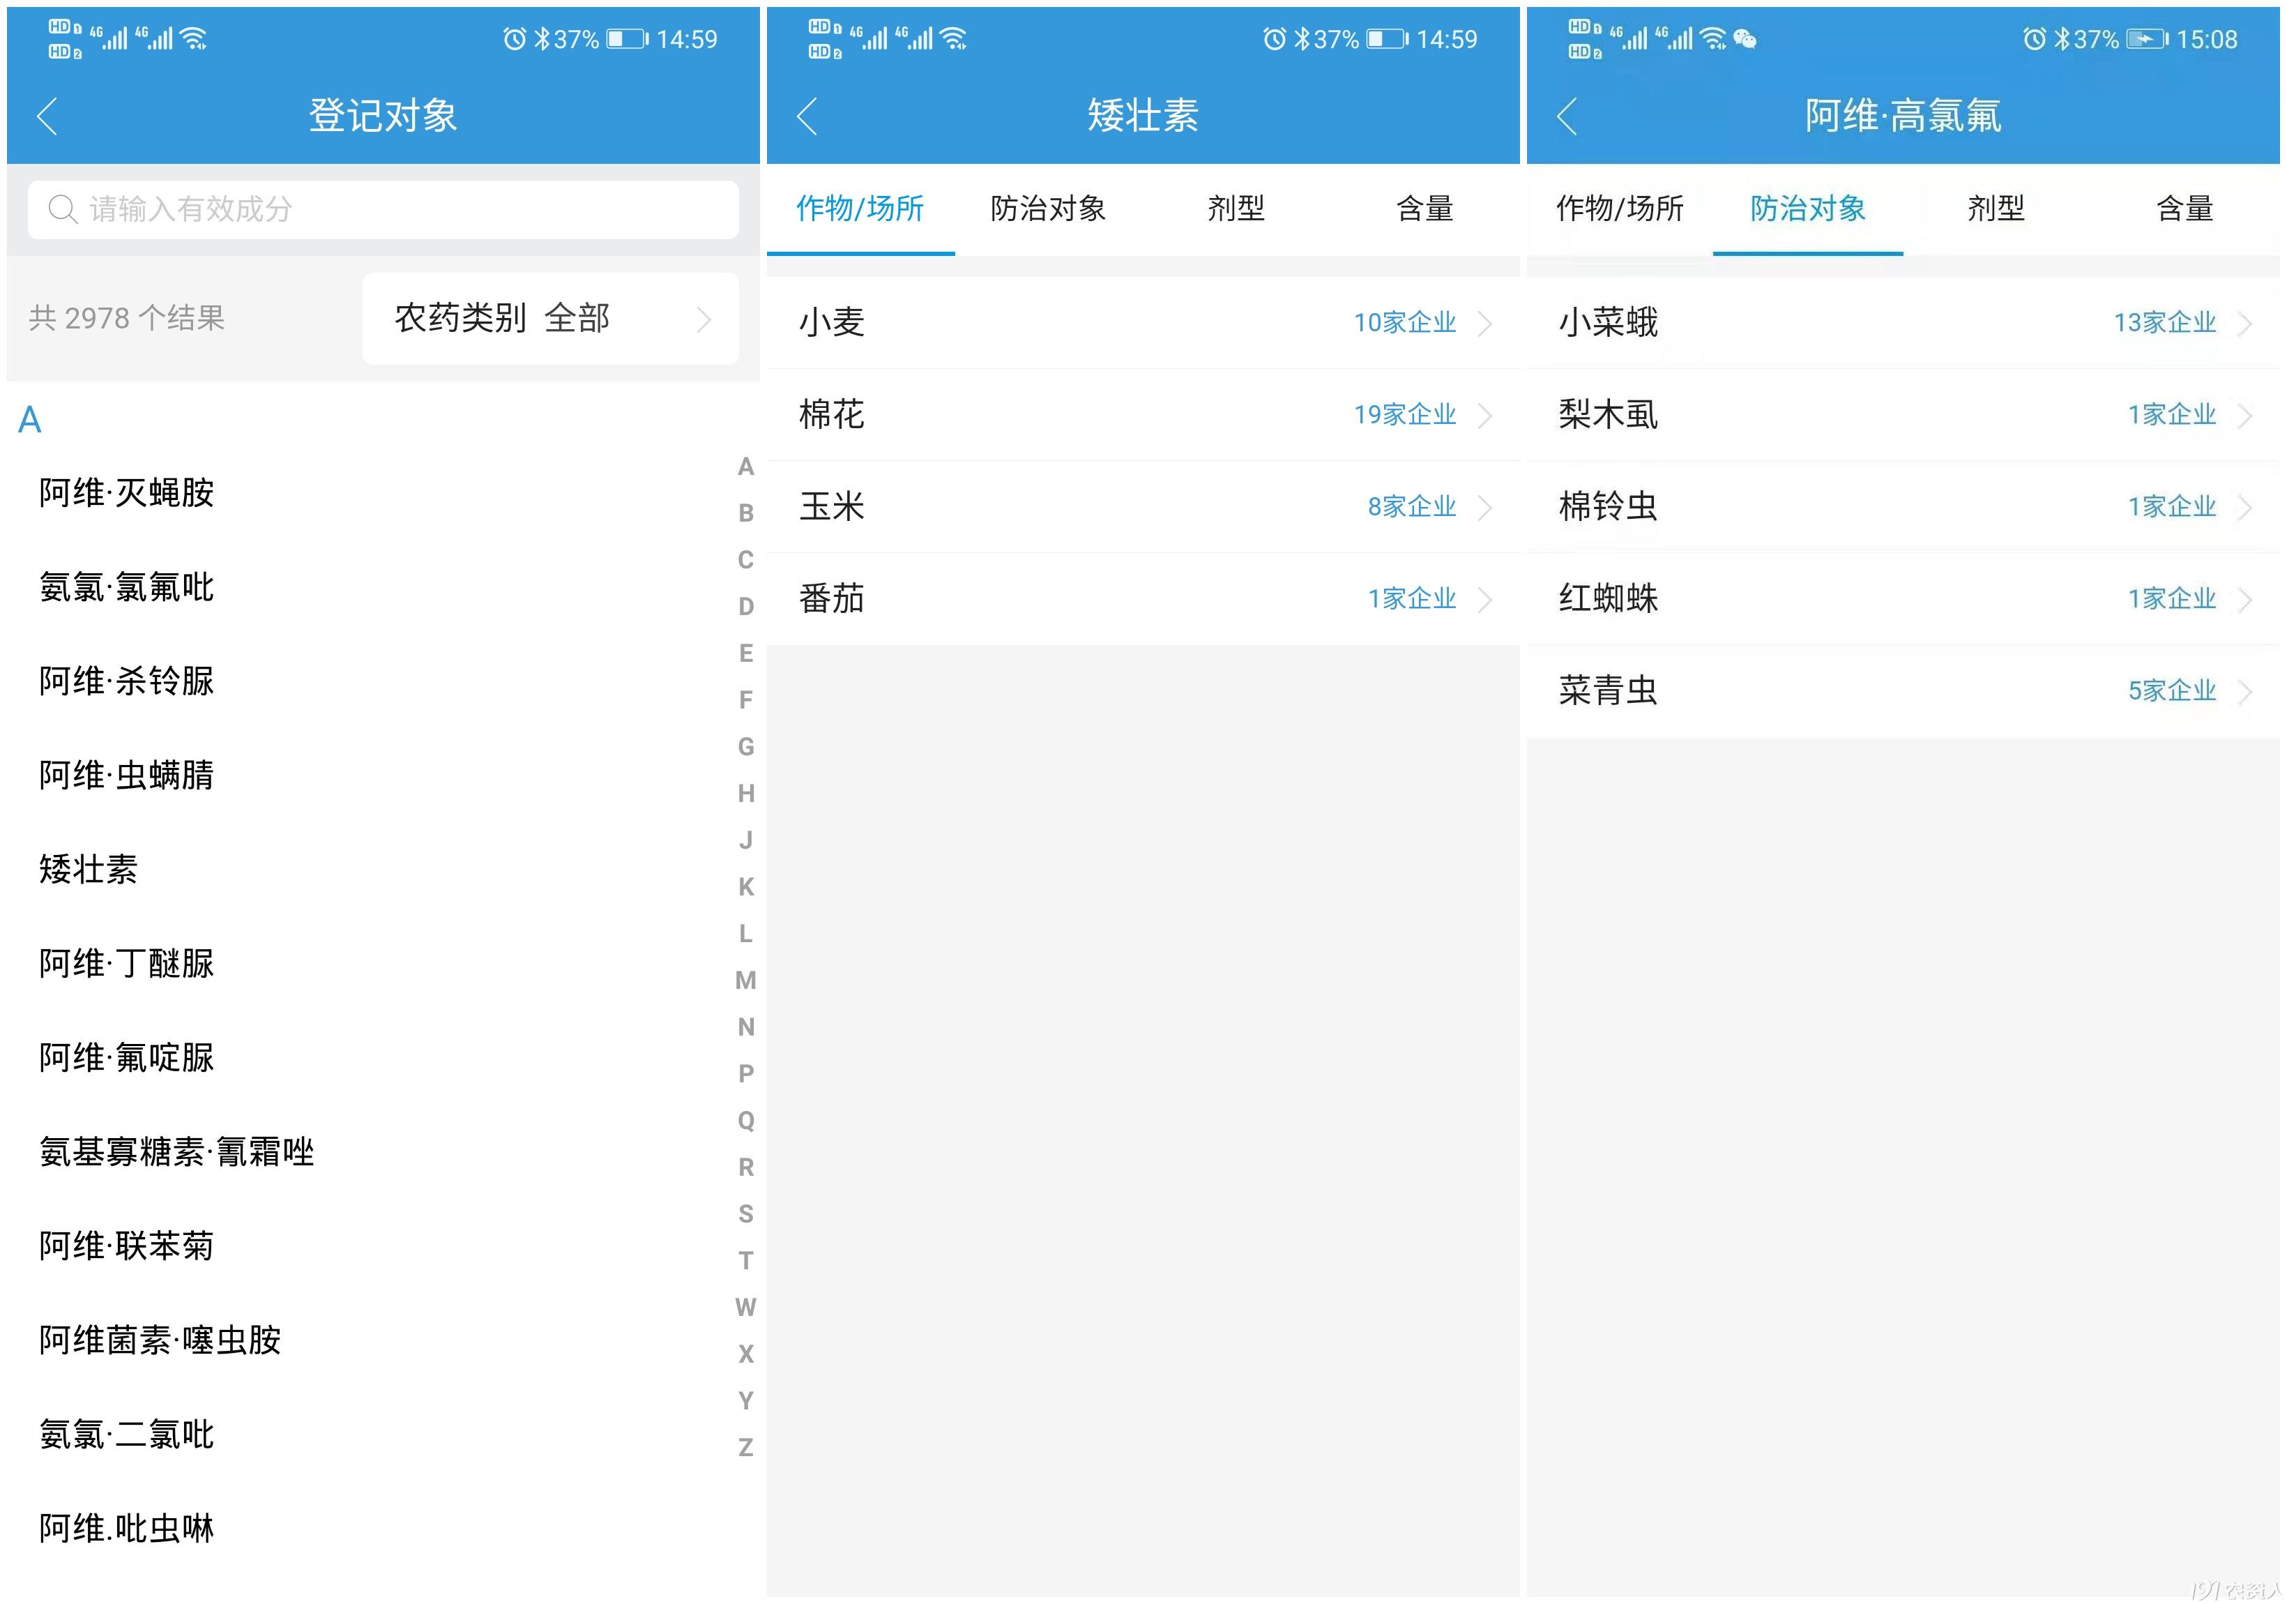Tap alarm clock icon in middle status bar
The height and width of the screenshot is (1604, 2287).
click(x=1274, y=39)
